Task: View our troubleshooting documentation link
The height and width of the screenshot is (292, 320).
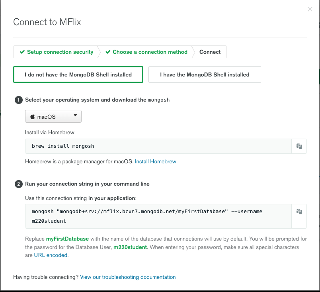Action: click(x=128, y=277)
